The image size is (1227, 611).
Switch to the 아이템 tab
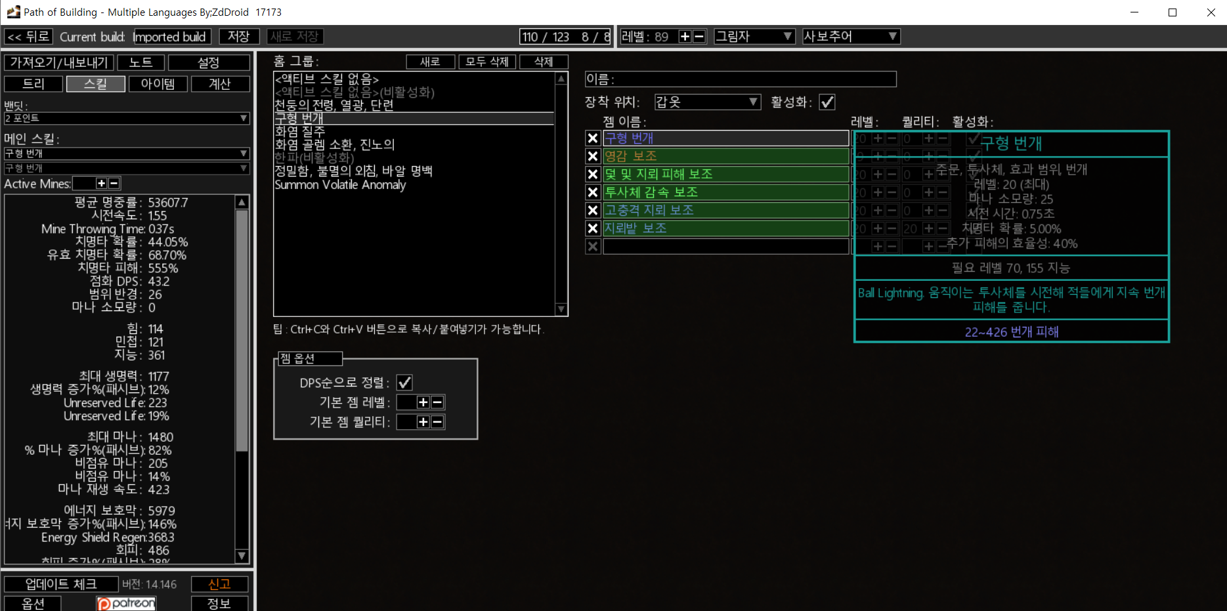click(158, 84)
